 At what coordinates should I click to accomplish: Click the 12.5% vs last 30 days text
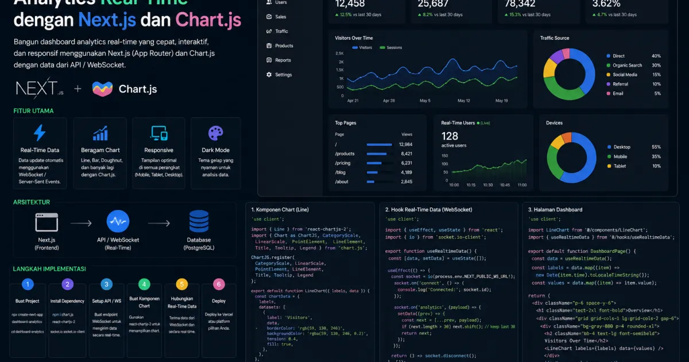point(359,15)
